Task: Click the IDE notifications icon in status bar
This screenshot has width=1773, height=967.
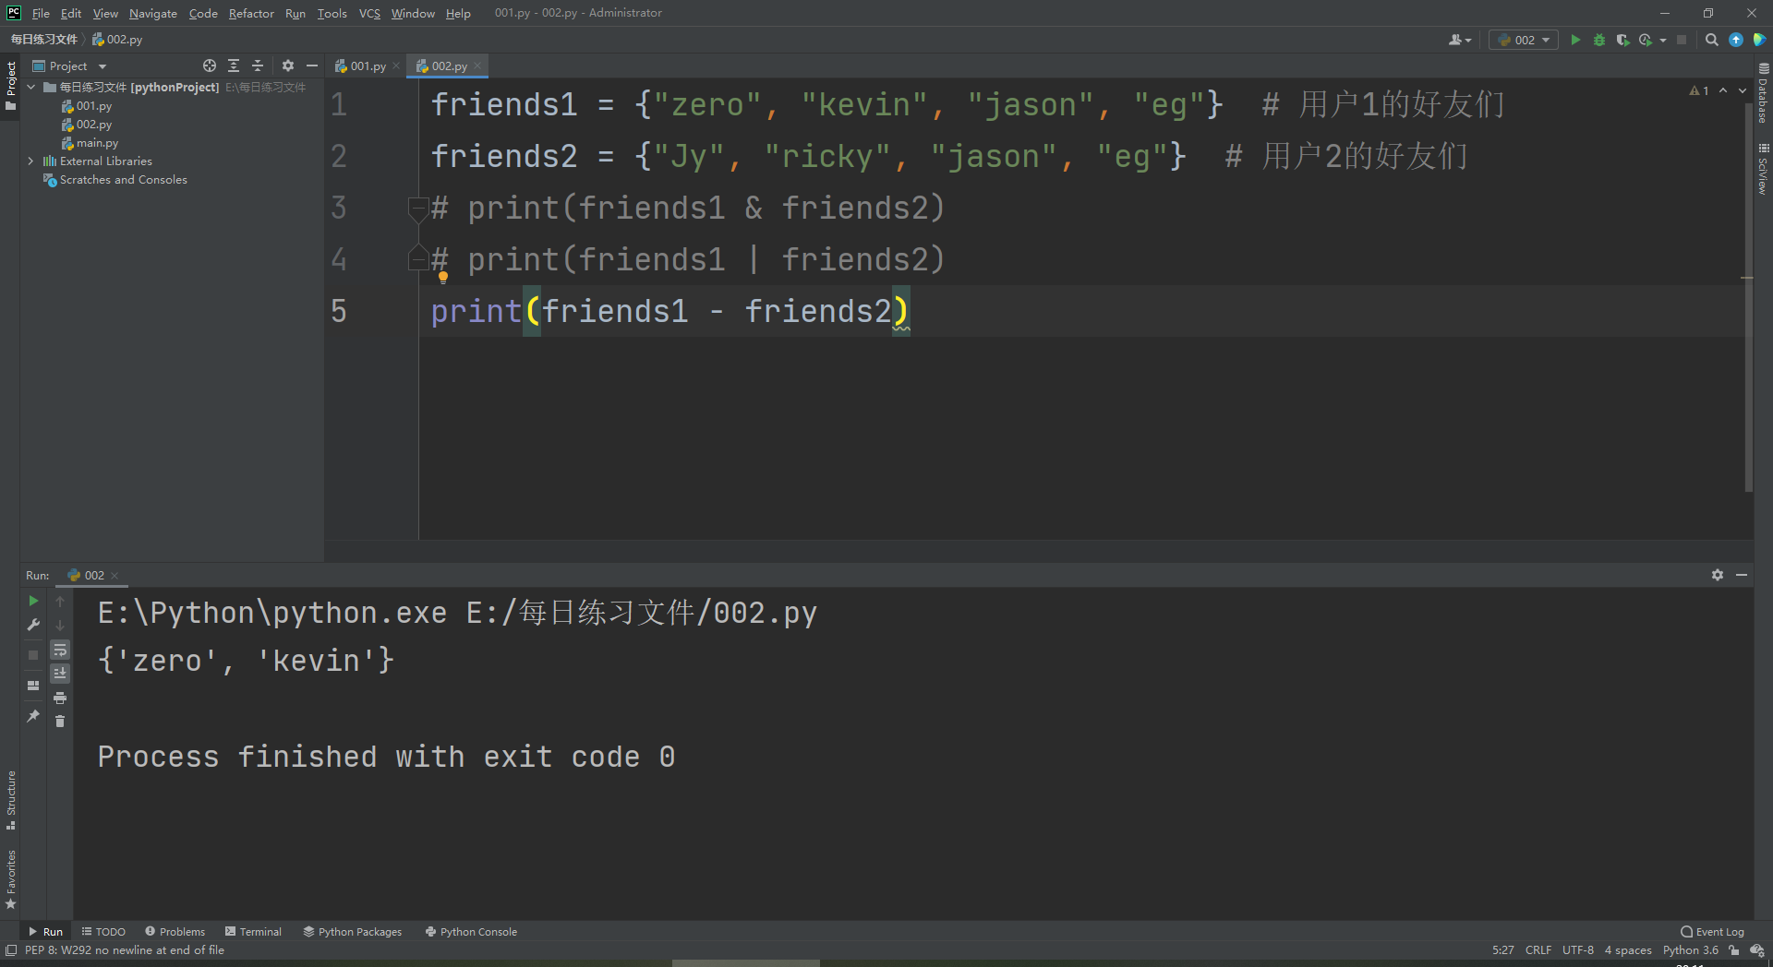Action: point(1757,950)
